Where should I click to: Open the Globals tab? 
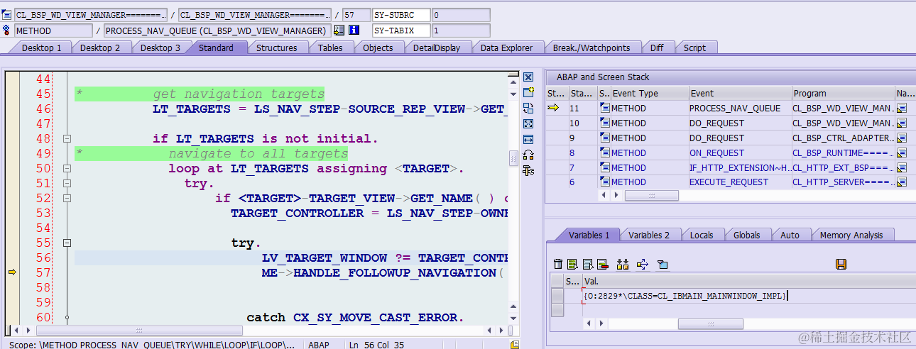[746, 235]
